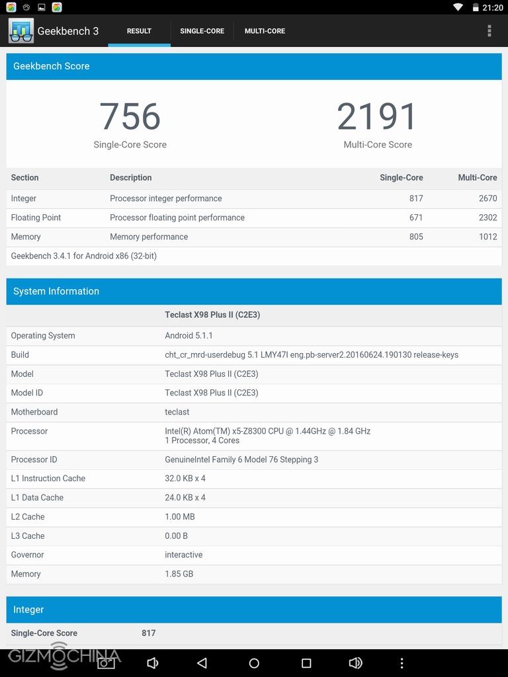Tap the Wi-Fi status icon
The image size is (508, 677).
tap(458, 7)
